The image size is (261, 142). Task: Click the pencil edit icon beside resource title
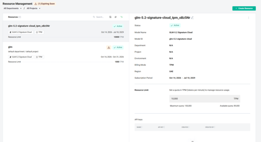coord(192,18)
